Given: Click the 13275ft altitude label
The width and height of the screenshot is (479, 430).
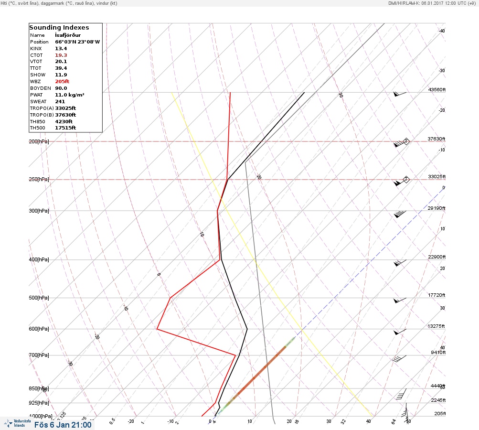Looking at the screenshot, I should pos(436,326).
